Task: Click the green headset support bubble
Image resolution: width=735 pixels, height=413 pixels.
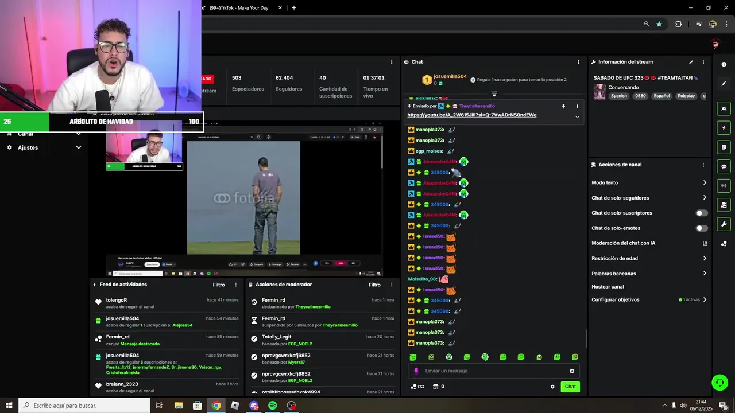Action: (x=719, y=382)
